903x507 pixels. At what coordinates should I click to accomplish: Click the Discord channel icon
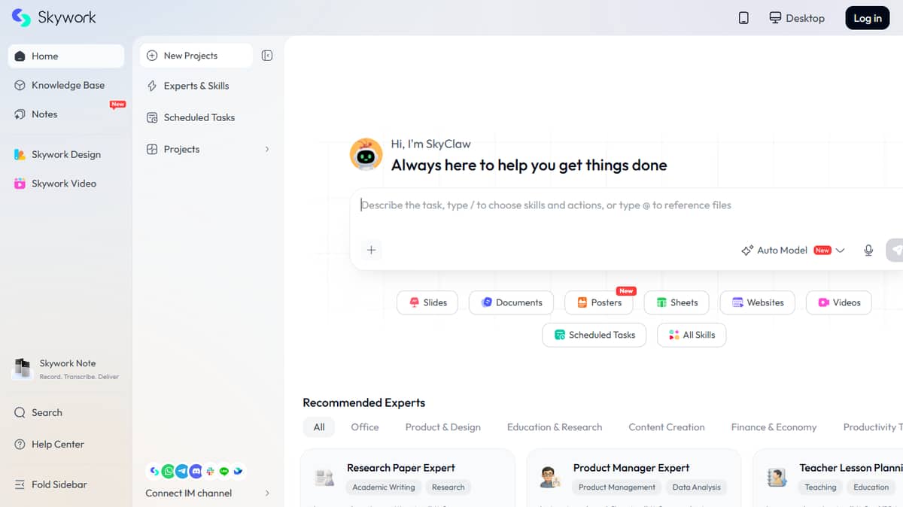coord(196,472)
